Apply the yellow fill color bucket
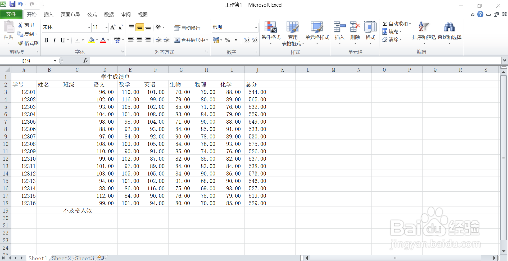This screenshot has width=508, height=261. [x=92, y=40]
